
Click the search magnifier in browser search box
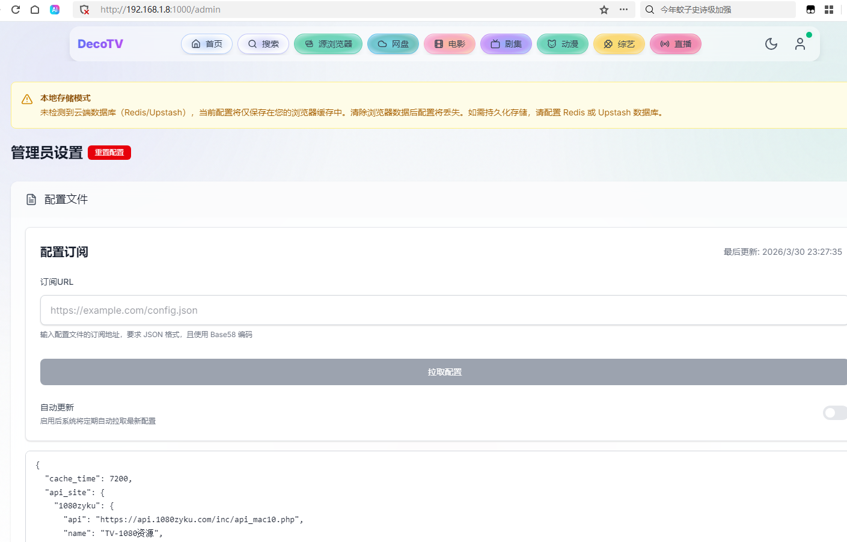click(650, 10)
